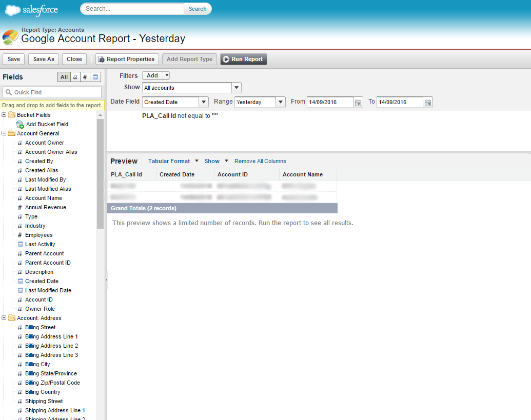
Task: Click the Account: Address folder icon
Action: [11, 318]
